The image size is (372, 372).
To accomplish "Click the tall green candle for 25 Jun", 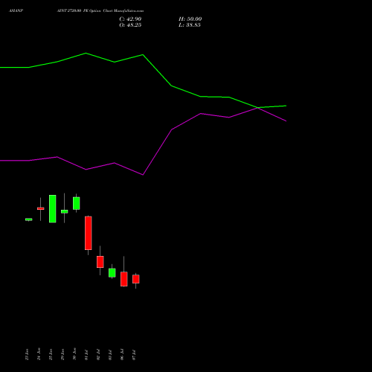I will coord(53,209).
